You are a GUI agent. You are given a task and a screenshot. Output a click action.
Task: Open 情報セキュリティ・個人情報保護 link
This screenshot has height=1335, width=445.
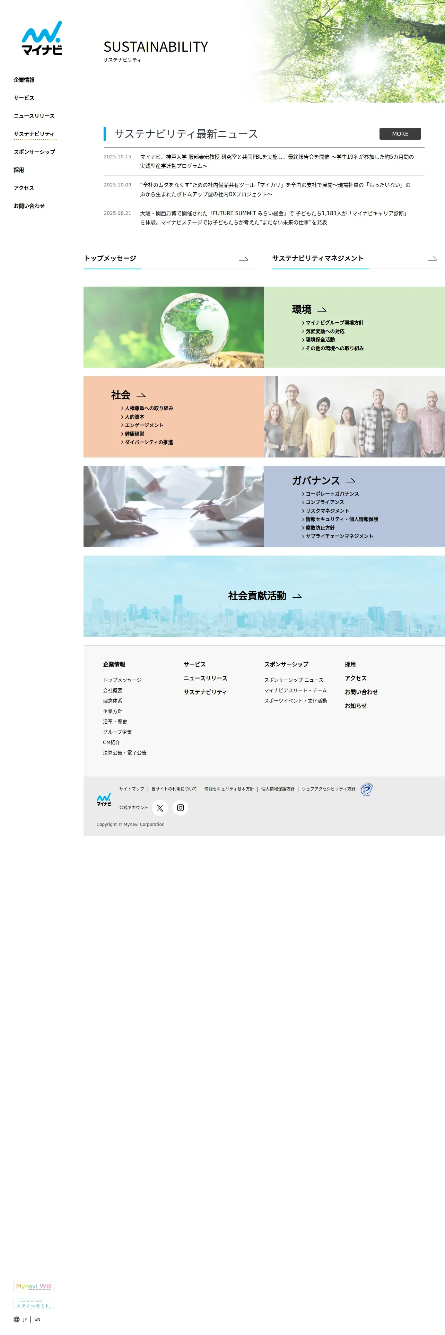click(341, 519)
